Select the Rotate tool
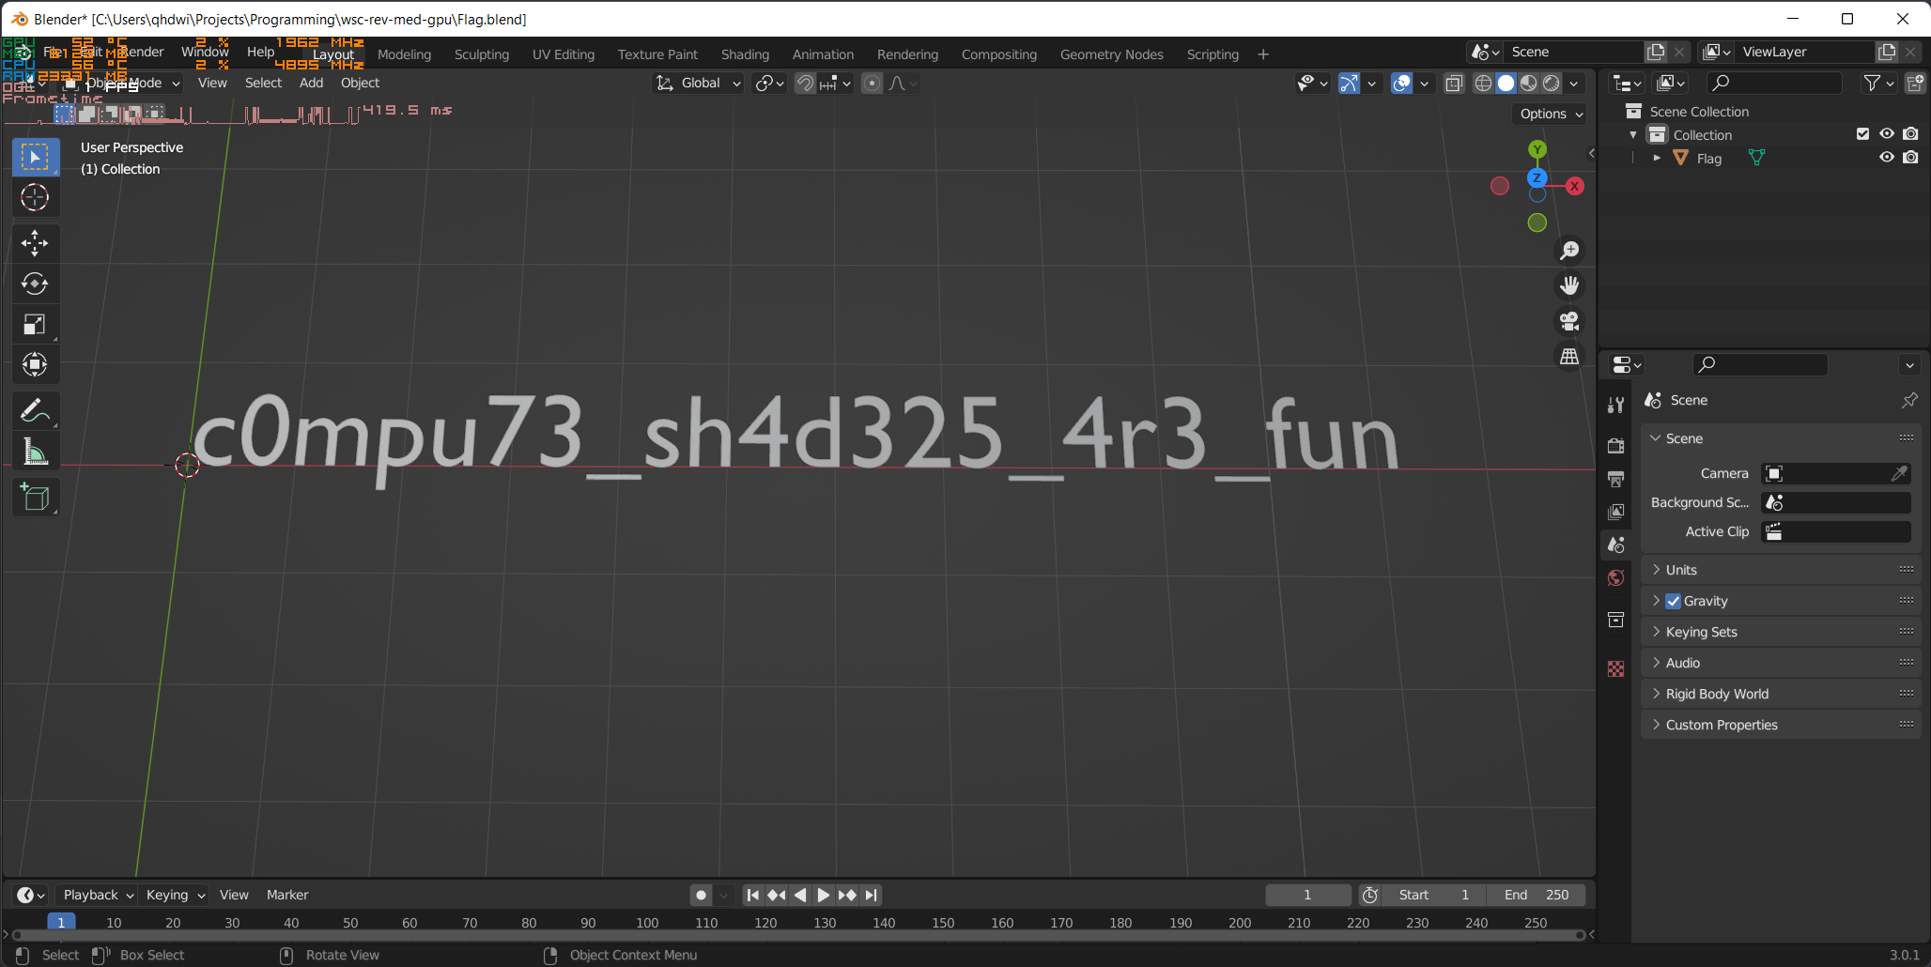This screenshot has height=967, width=1931. tap(36, 284)
